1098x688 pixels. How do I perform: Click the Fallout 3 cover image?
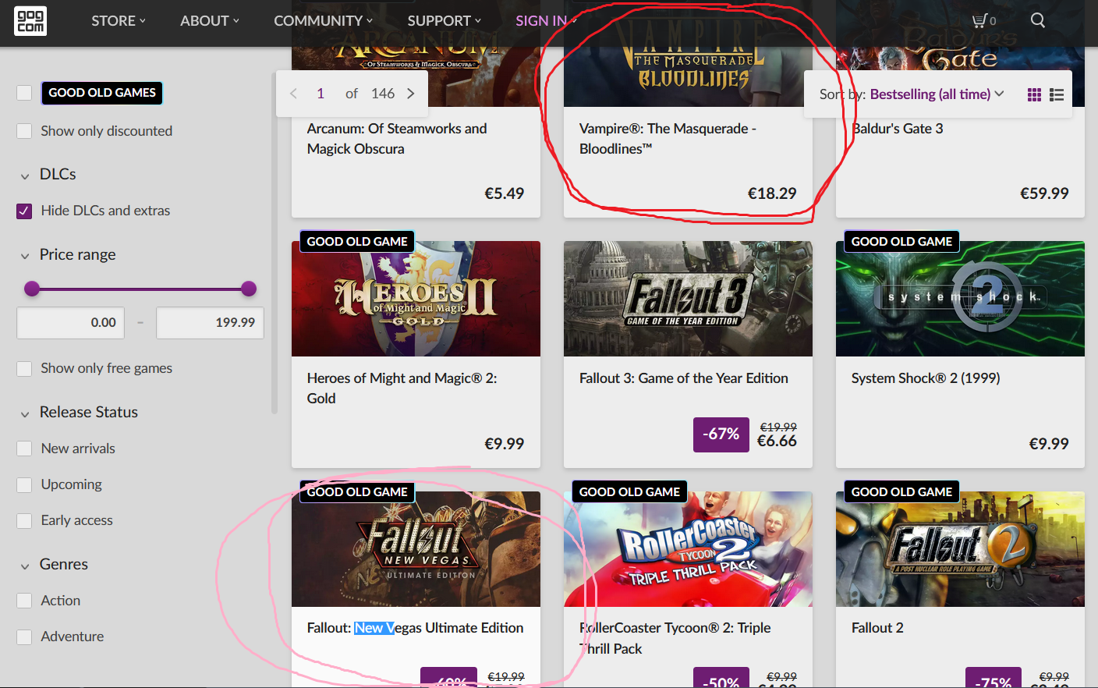pyautogui.click(x=688, y=299)
